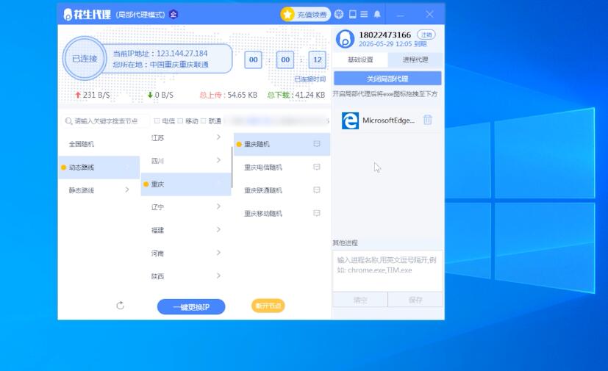Delete the MicrosoftEdge entry with the trash icon

pos(428,120)
